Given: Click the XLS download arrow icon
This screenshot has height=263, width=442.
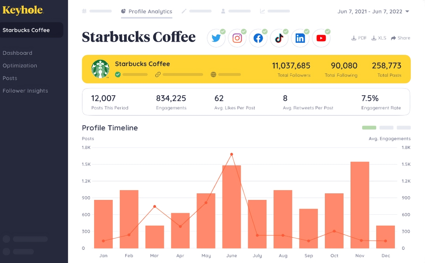Looking at the screenshot, I should pyautogui.click(x=374, y=38).
